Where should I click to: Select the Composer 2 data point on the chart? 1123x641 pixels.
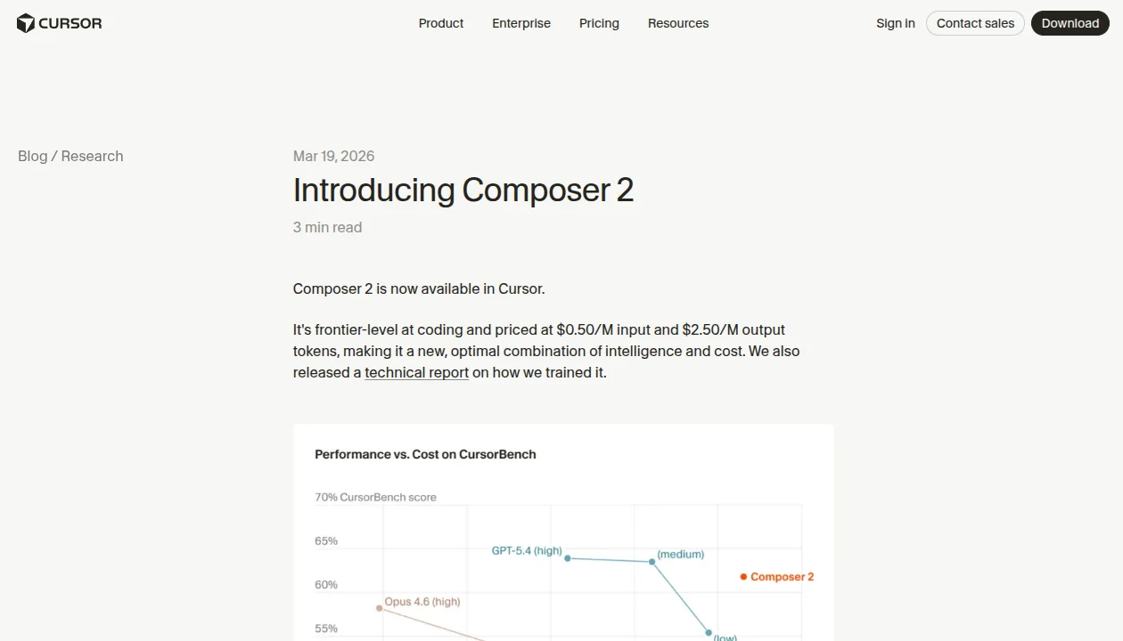(744, 576)
